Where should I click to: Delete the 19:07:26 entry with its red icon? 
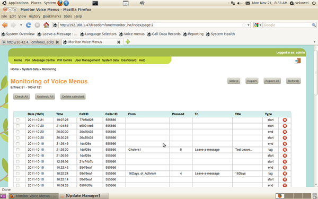pos(285,120)
